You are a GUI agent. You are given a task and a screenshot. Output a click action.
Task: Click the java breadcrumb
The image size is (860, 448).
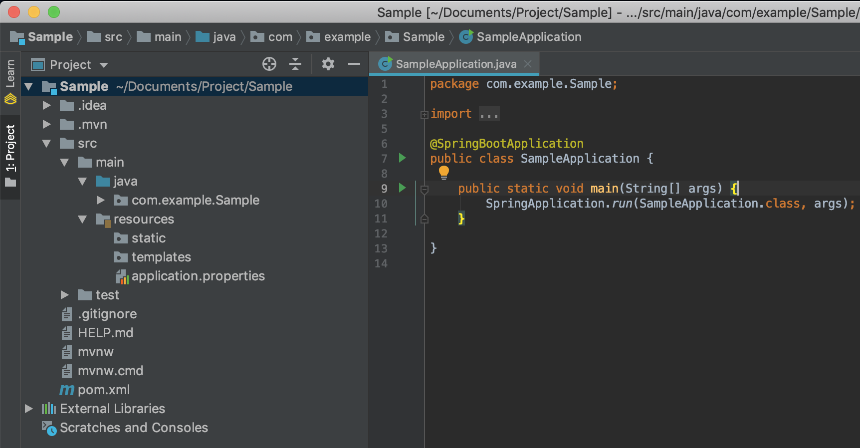pos(215,37)
